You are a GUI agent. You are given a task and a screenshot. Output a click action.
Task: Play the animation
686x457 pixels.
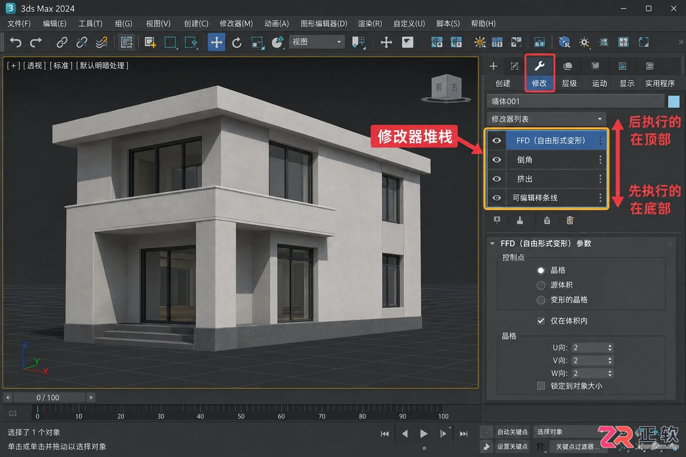424,434
